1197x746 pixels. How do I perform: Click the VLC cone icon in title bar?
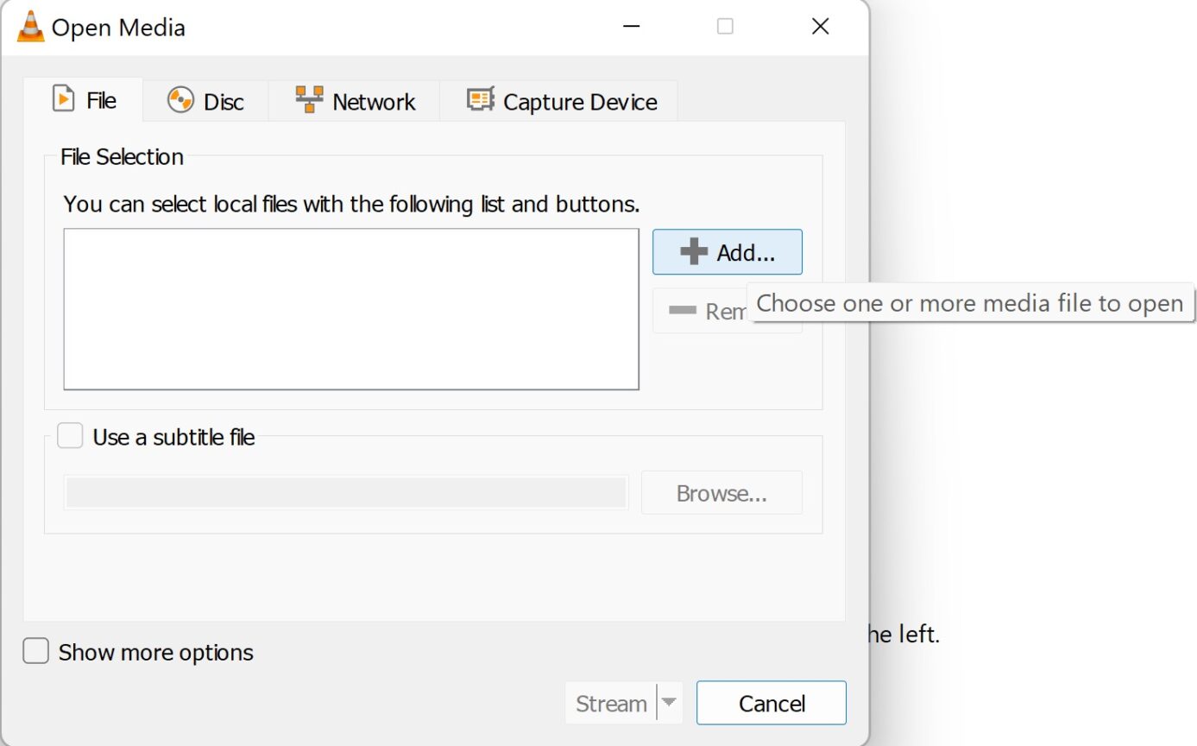tap(29, 27)
